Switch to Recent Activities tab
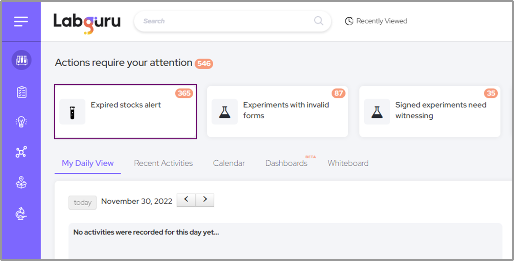The height and width of the screenshot is (261, 514). pos(163,163)
